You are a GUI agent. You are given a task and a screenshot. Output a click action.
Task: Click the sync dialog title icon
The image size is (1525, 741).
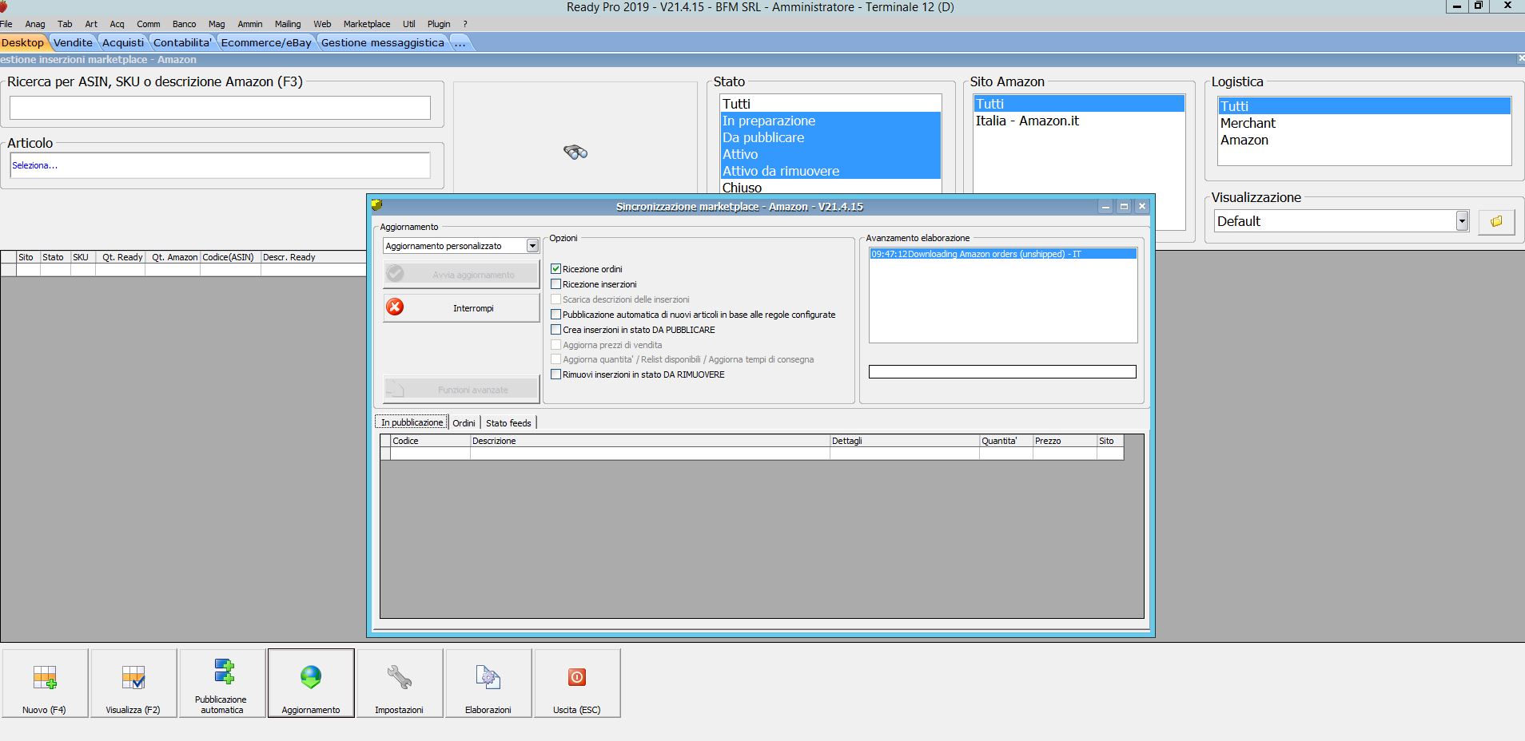376,205
